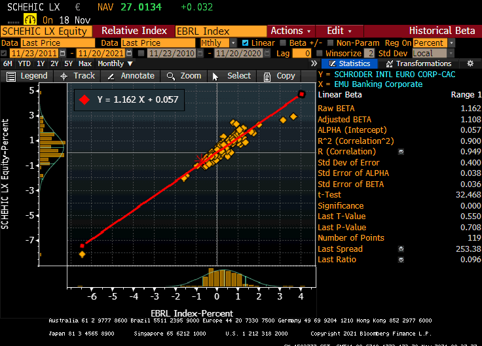Select the Annotate pencil icon
482x346 pixels.
point(111,77)
